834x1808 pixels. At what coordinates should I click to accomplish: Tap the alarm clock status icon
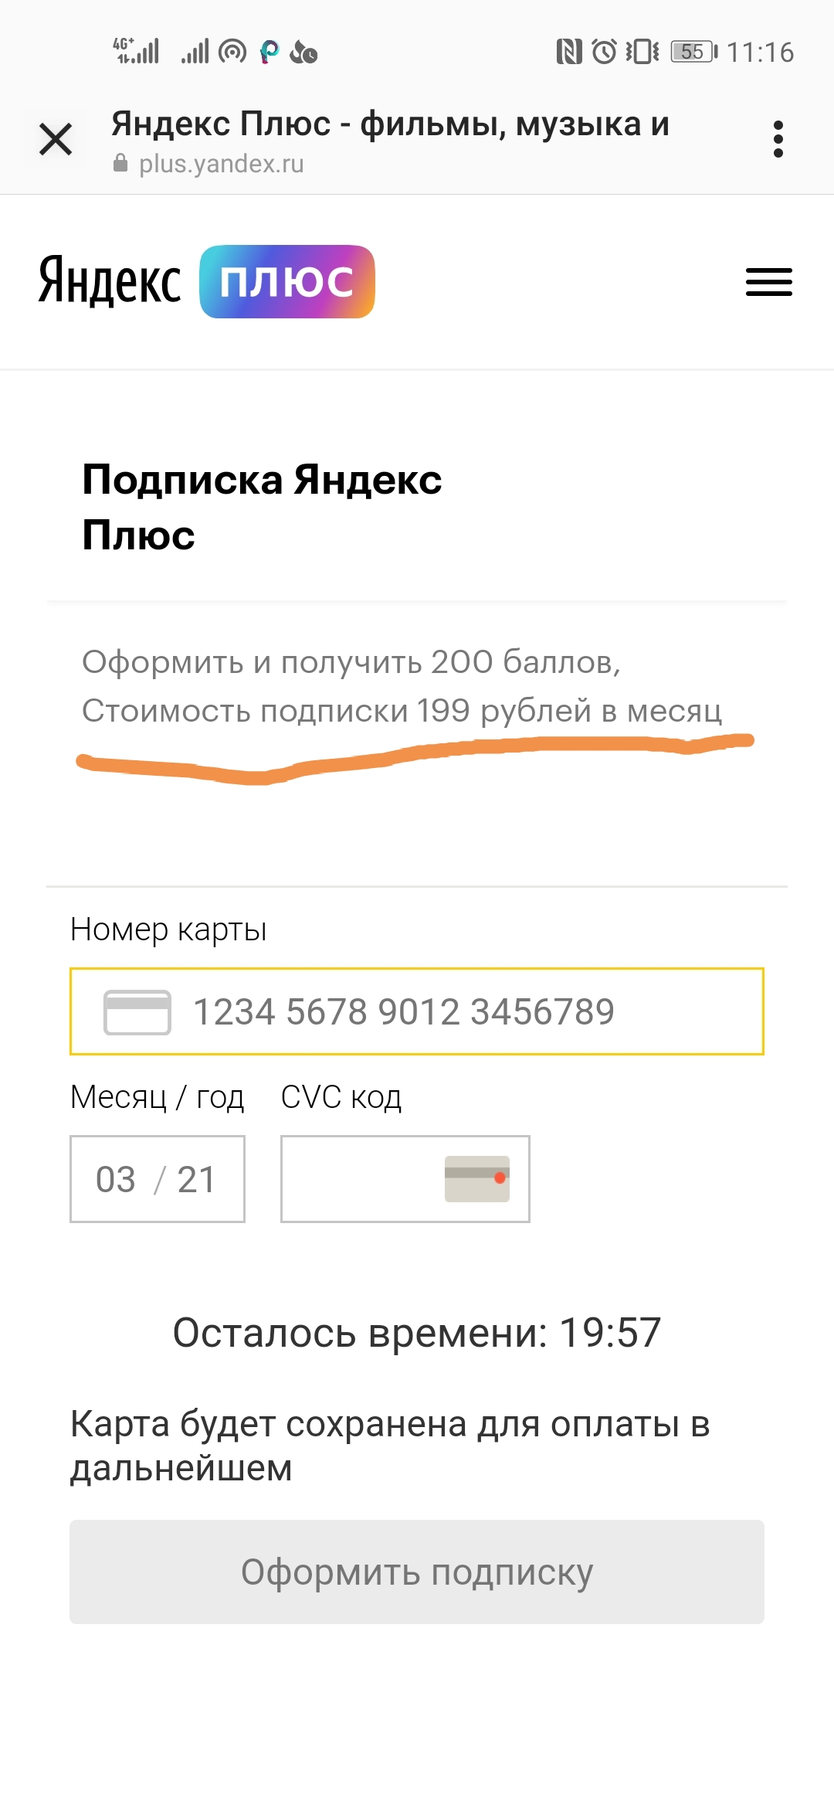[x=605, y=52]
